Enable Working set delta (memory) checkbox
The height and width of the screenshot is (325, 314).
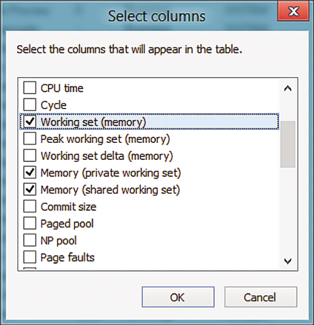[30, 155]
